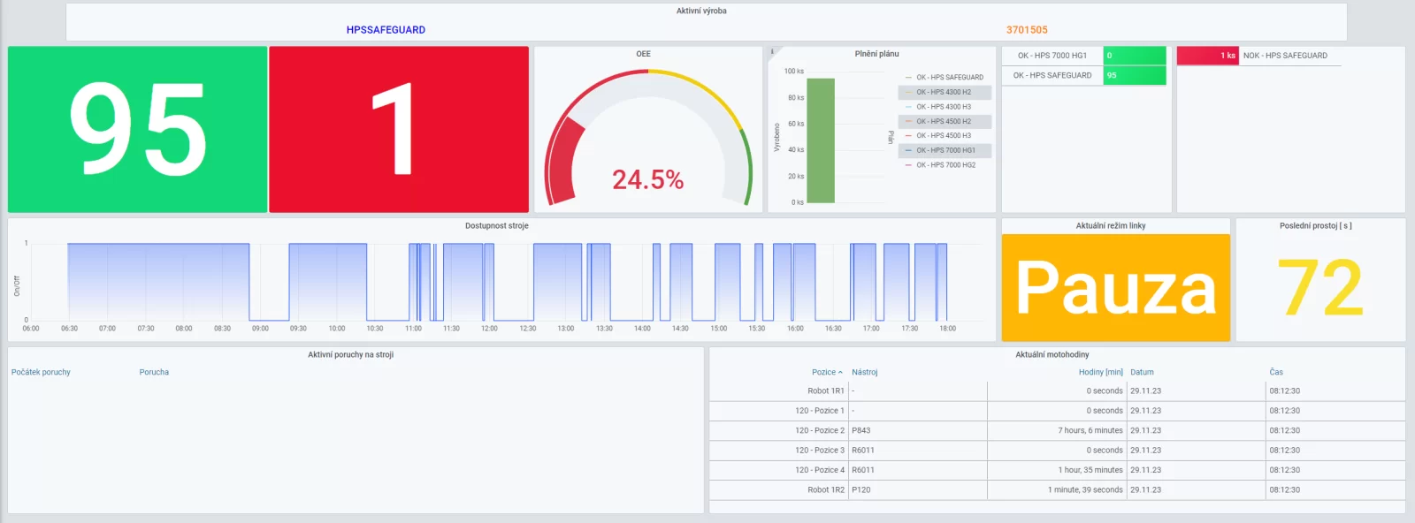Click the OEE gauge showing 24.5%
Image resolution: width=1415 pixels, height=523 pixels.
[648, 138]
